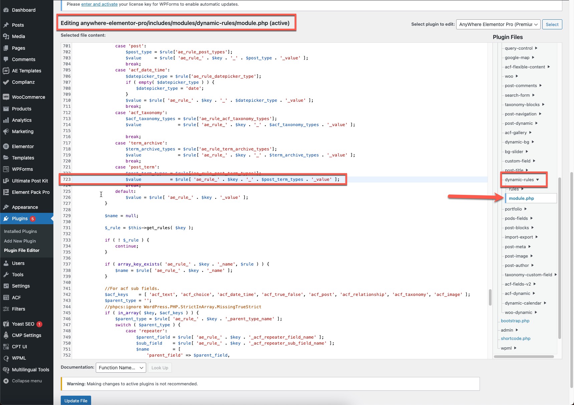Click the AE Templates icon

(x=6, y=71)
